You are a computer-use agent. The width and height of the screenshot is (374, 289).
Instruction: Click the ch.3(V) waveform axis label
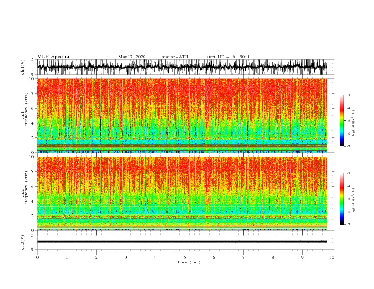click(x=23, y=242)
